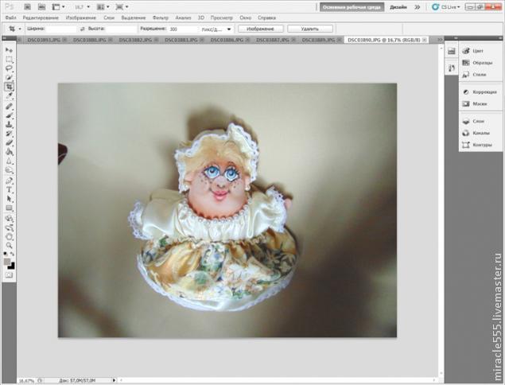Image resolution: width=505 pixels, height=385 pixels.
Task: Open the Редактирование menu
Action: 41,17
